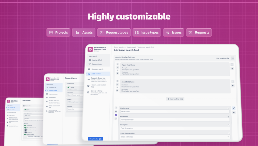
Task: Click the eye icon beside Hidden Asset custom field, front window
Action: (88, 86)
